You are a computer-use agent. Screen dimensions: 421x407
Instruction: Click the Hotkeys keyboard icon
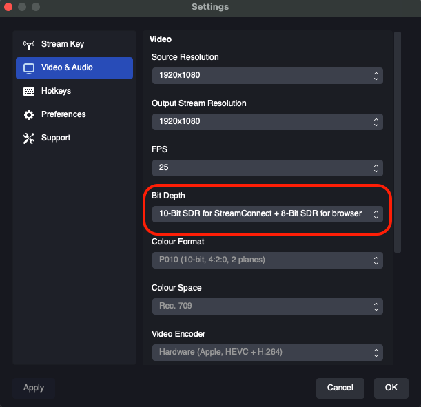[x=29, y=92]
